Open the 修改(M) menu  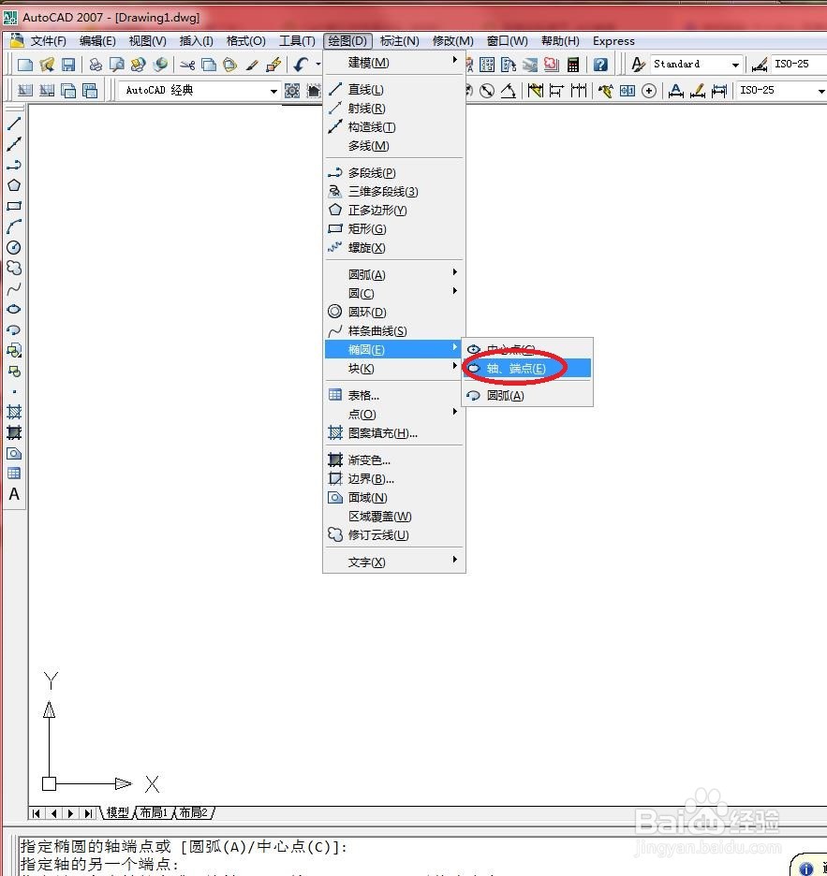tap(453, 41)
